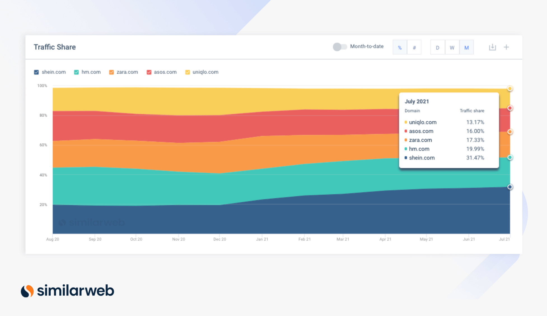The width and height of the screenshot is (547, 316).
Task: Click the May 21 axis label
Action: click(x=426, y=239)
